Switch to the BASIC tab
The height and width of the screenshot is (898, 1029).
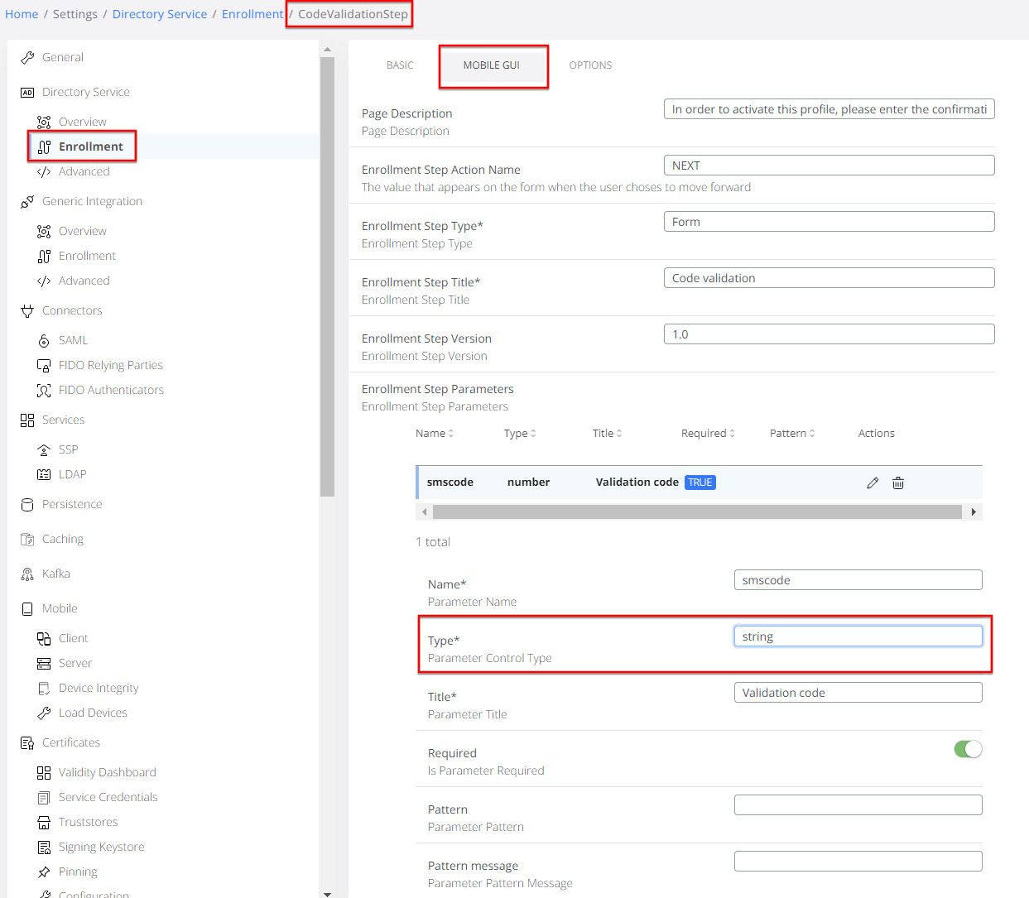point(400,65)
